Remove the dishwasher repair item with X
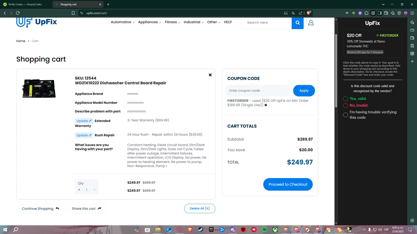This screenshot has height=234, width=417. (210, 75)
